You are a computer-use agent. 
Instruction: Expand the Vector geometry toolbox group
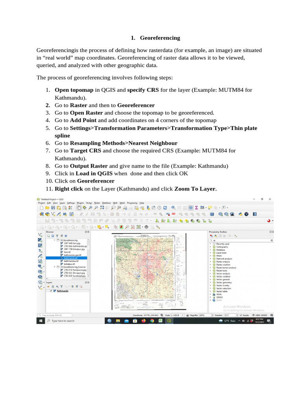coord(211,283)
